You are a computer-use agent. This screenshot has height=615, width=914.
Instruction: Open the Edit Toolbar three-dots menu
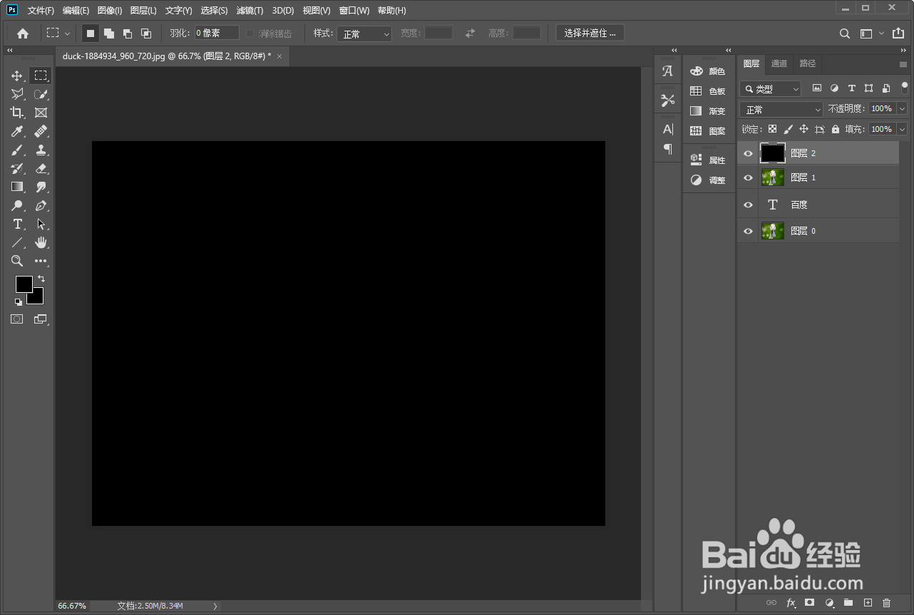[41, 261]
